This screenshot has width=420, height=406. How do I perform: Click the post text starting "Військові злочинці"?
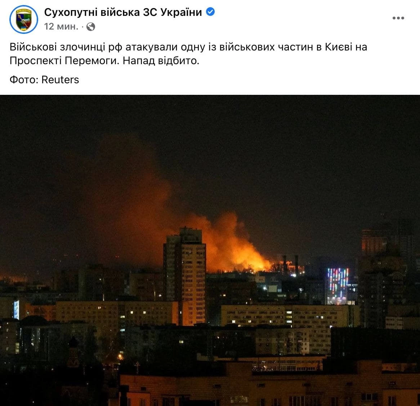click(x=188, y=54)
